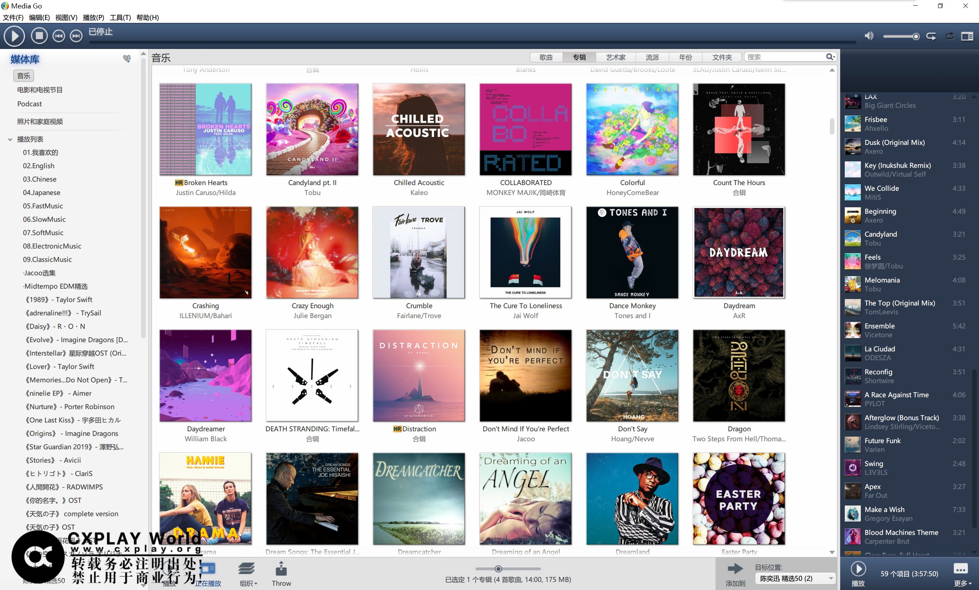This screenshot has width=979, height=590.
Task: Open the 播放(P) menu
Action: [93, 18]
